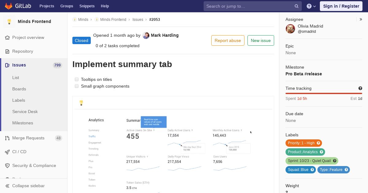Viewport: 368px width, 193px height.
Task: Click the Time tracking help icon
Action: (360, 88)
